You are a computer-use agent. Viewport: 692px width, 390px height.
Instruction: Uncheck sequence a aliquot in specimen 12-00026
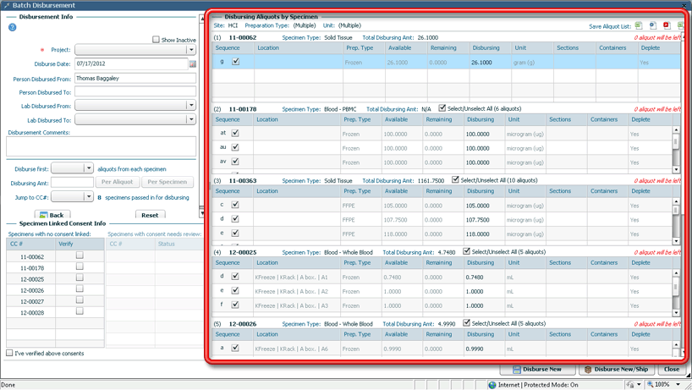click(x=235, y=348)
